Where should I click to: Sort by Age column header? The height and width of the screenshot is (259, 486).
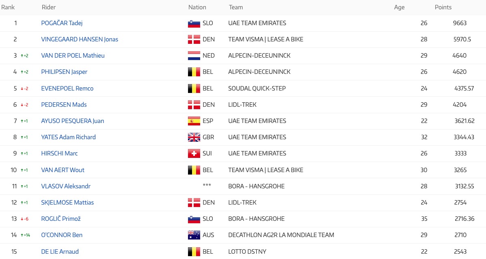point(399,7)
